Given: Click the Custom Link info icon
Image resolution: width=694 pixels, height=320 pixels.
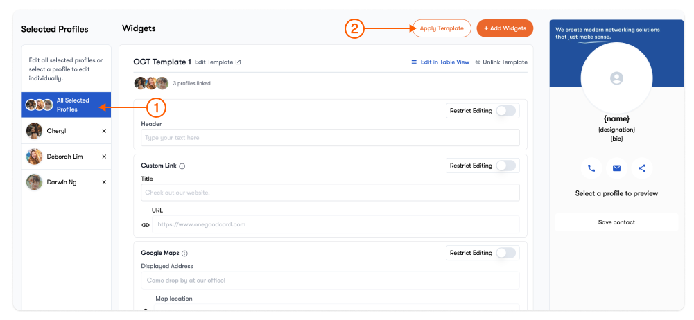Looking at the screenshot, I should (182, 166).
